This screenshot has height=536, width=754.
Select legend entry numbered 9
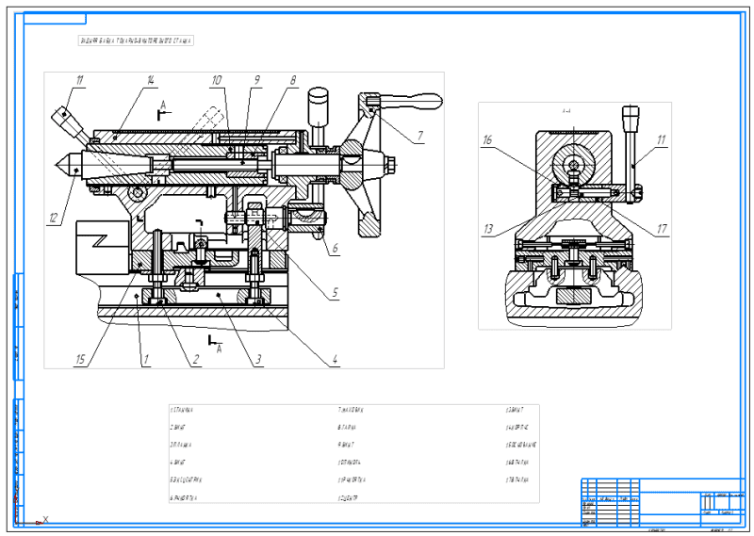click(x=346, y=446)
